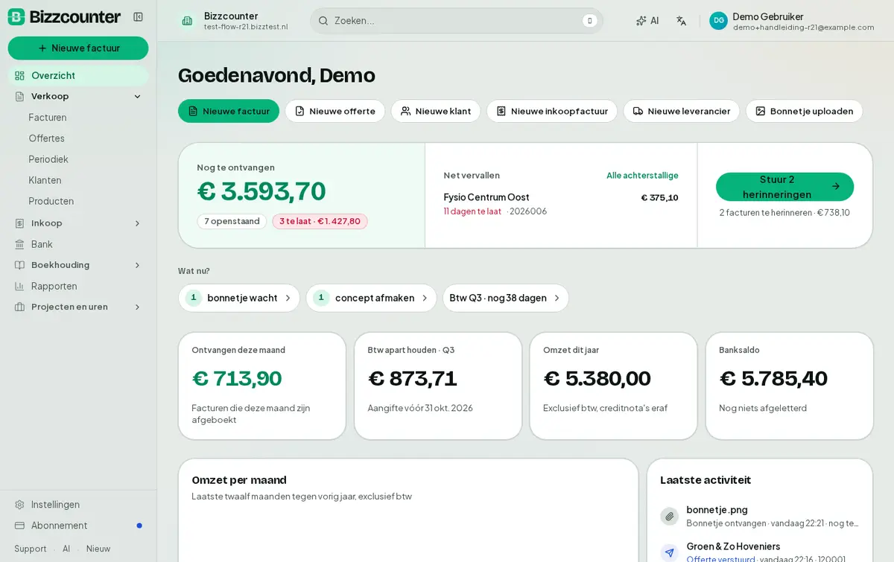The height and width of the screenshot is (562, 894).
Task: Click Nieuwe klant quick action
Action: pyautogui.click(x=436, y=111)
